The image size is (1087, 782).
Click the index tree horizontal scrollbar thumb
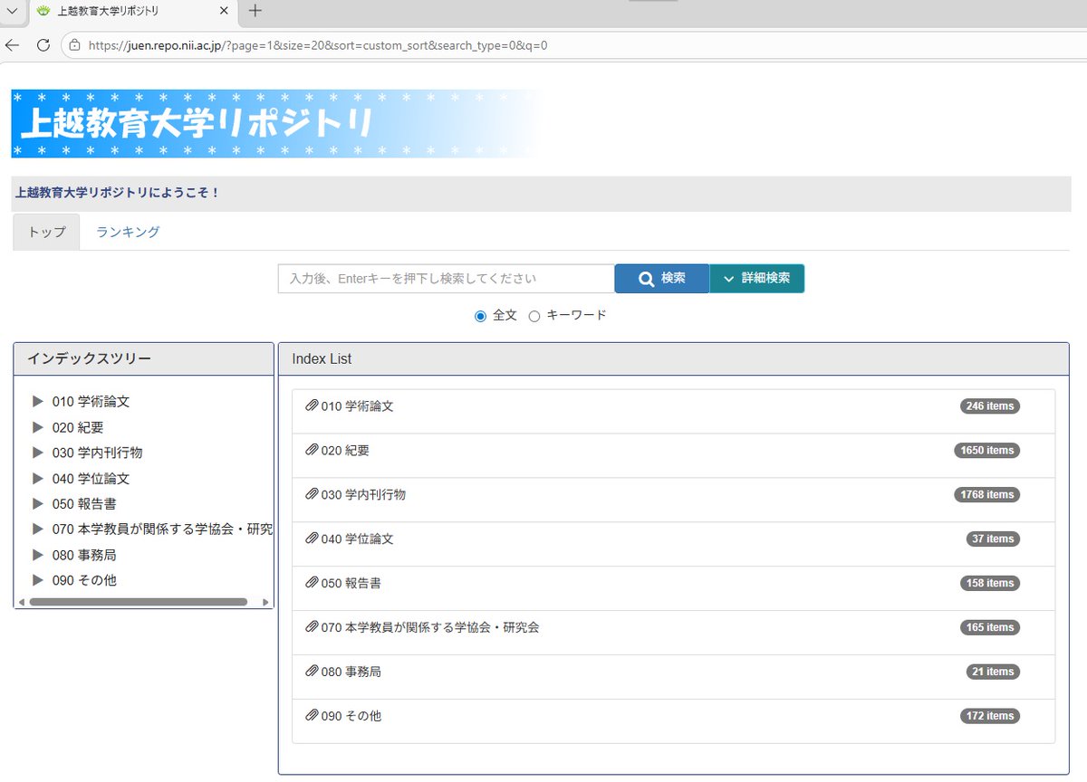(139, 602)
